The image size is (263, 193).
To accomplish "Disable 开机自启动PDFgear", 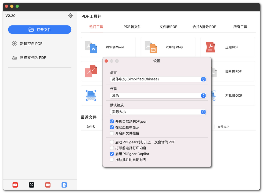I will (x=112, y=121).
